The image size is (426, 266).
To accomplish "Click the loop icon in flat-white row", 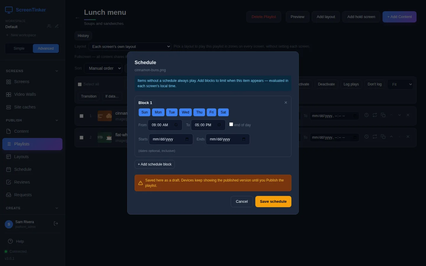I will pyautogui.click(x=375, y=137).
